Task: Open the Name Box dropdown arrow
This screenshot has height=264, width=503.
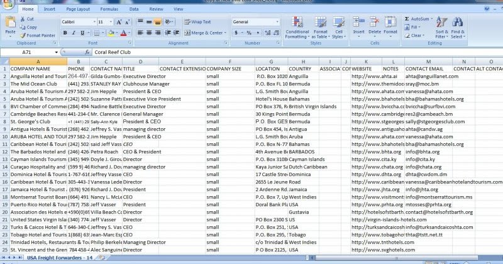Action: [56, 52]
